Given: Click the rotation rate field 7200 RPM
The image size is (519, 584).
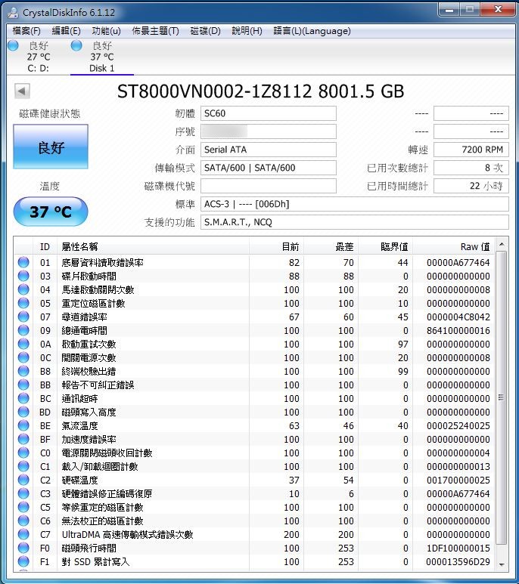Looking at the screenshot, I should pos(471,150).
